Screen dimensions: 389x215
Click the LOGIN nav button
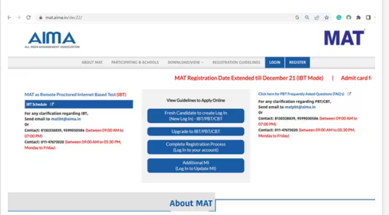tap(275, 62)
